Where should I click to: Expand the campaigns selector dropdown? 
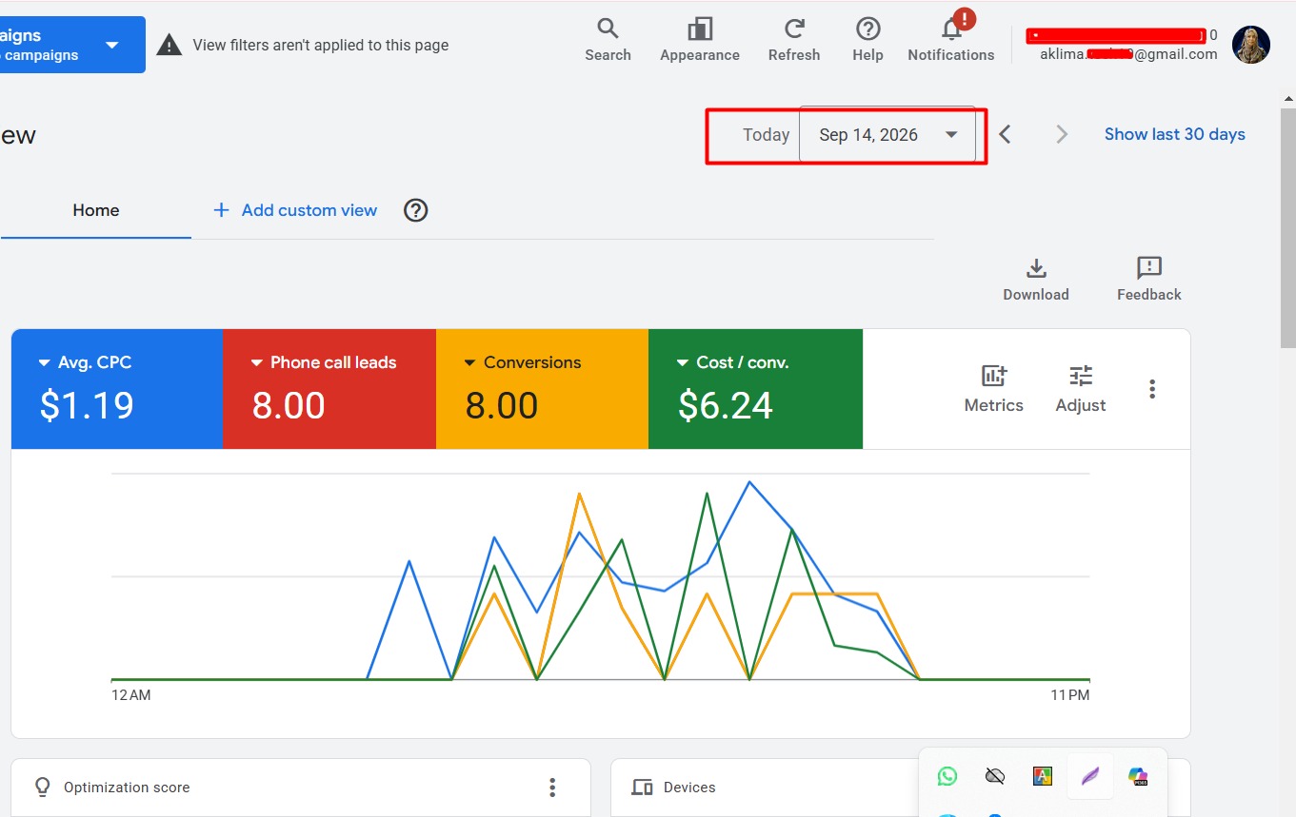[x=112, y=45]
